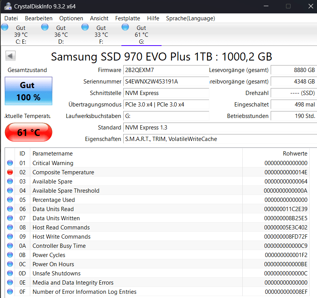Screen dimensions: 317x298
Task: Click status dot for Data Units Written
Action: coord(10,218)
